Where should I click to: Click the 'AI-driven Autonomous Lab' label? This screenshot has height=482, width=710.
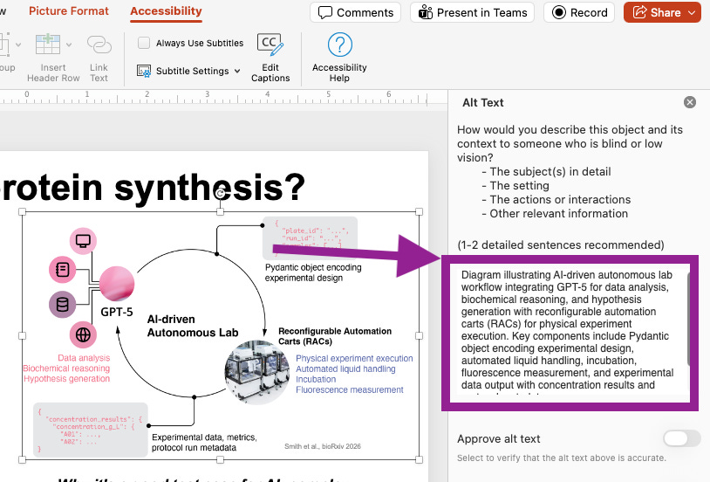[193, 326]
